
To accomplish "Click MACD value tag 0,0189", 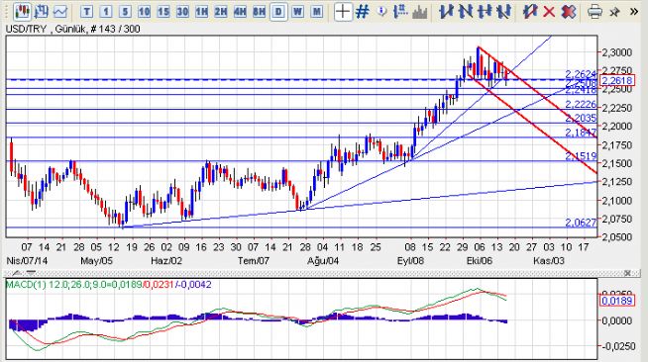I will click(x=616, y=301).
